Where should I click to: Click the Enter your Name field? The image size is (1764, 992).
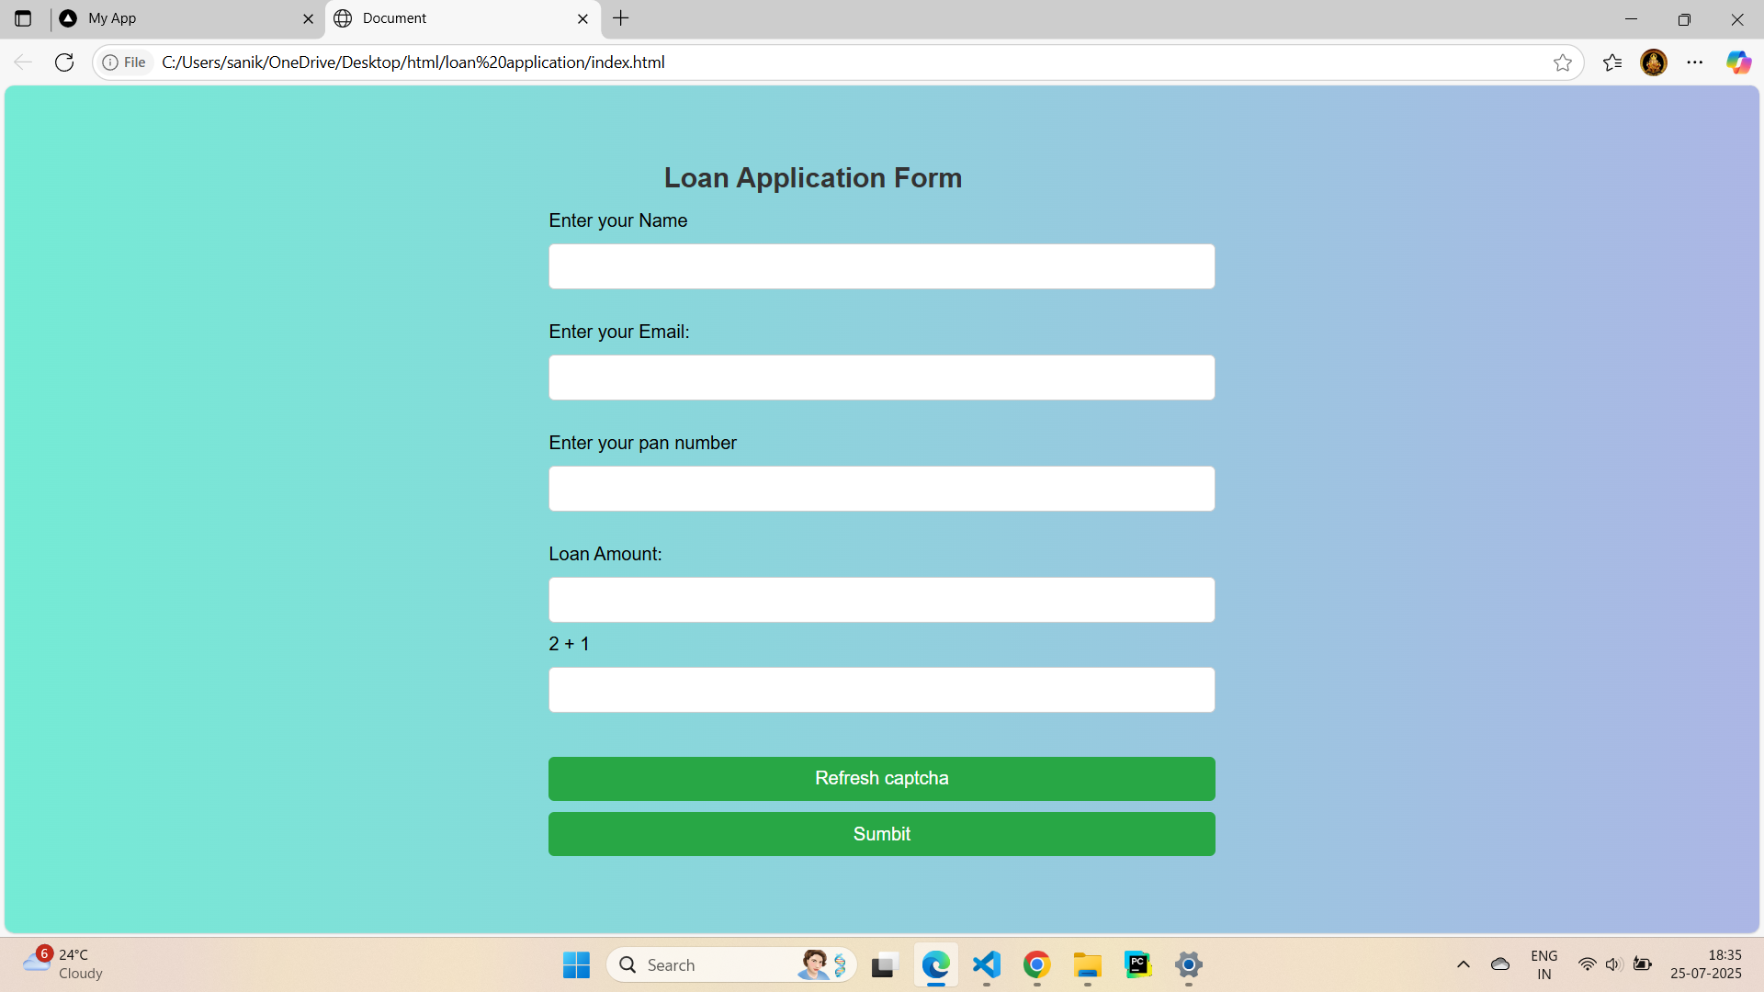(881, 266)
